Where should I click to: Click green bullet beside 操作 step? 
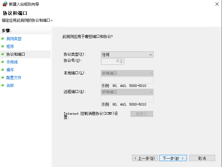[3, 70]
